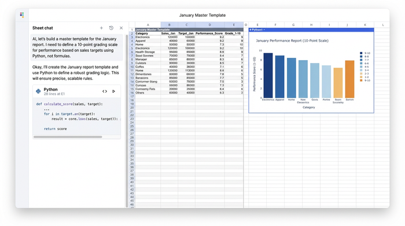
Task: Click the 'Coffes' category cell
Action: (x=148, y=67)
